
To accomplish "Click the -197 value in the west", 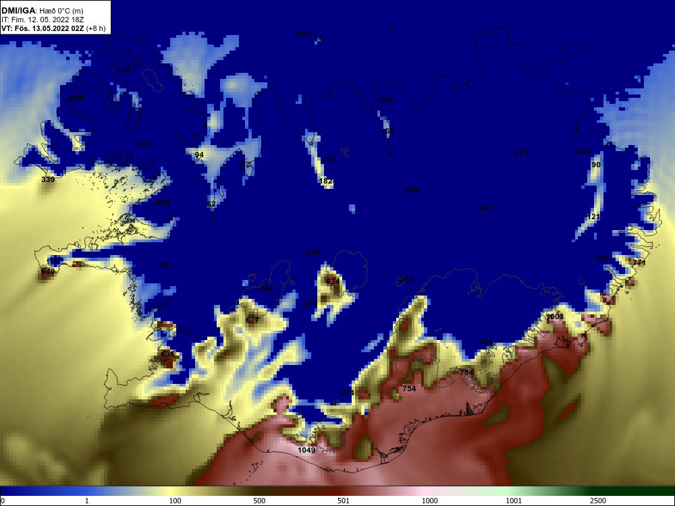I will [164, 265].
